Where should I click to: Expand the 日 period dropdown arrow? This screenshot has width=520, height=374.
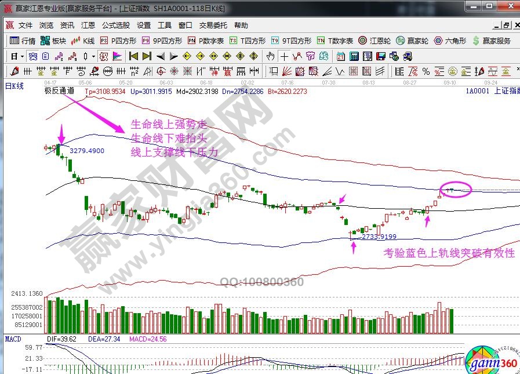tap(22, 56)
